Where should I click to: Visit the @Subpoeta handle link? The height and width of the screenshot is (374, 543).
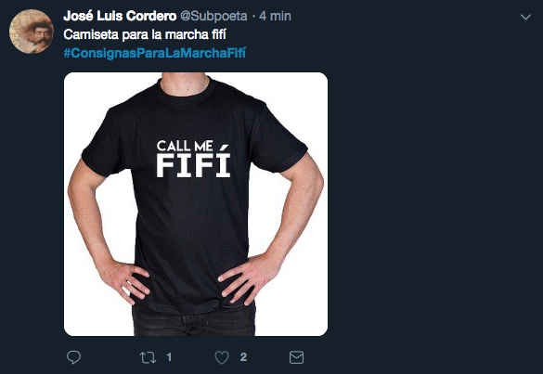(x=213, y=17)
